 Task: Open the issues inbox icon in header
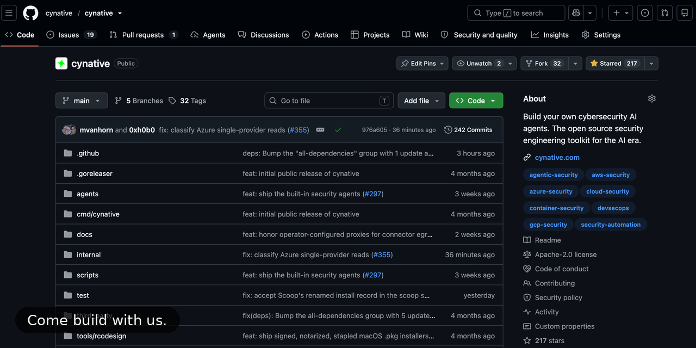pos(645,13)
